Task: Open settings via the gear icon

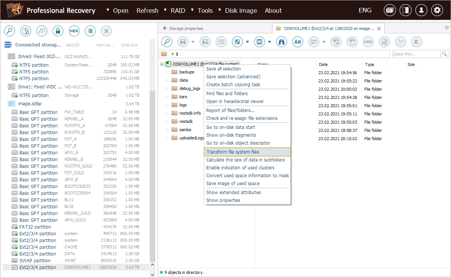Action: click(x=437, y=10)
